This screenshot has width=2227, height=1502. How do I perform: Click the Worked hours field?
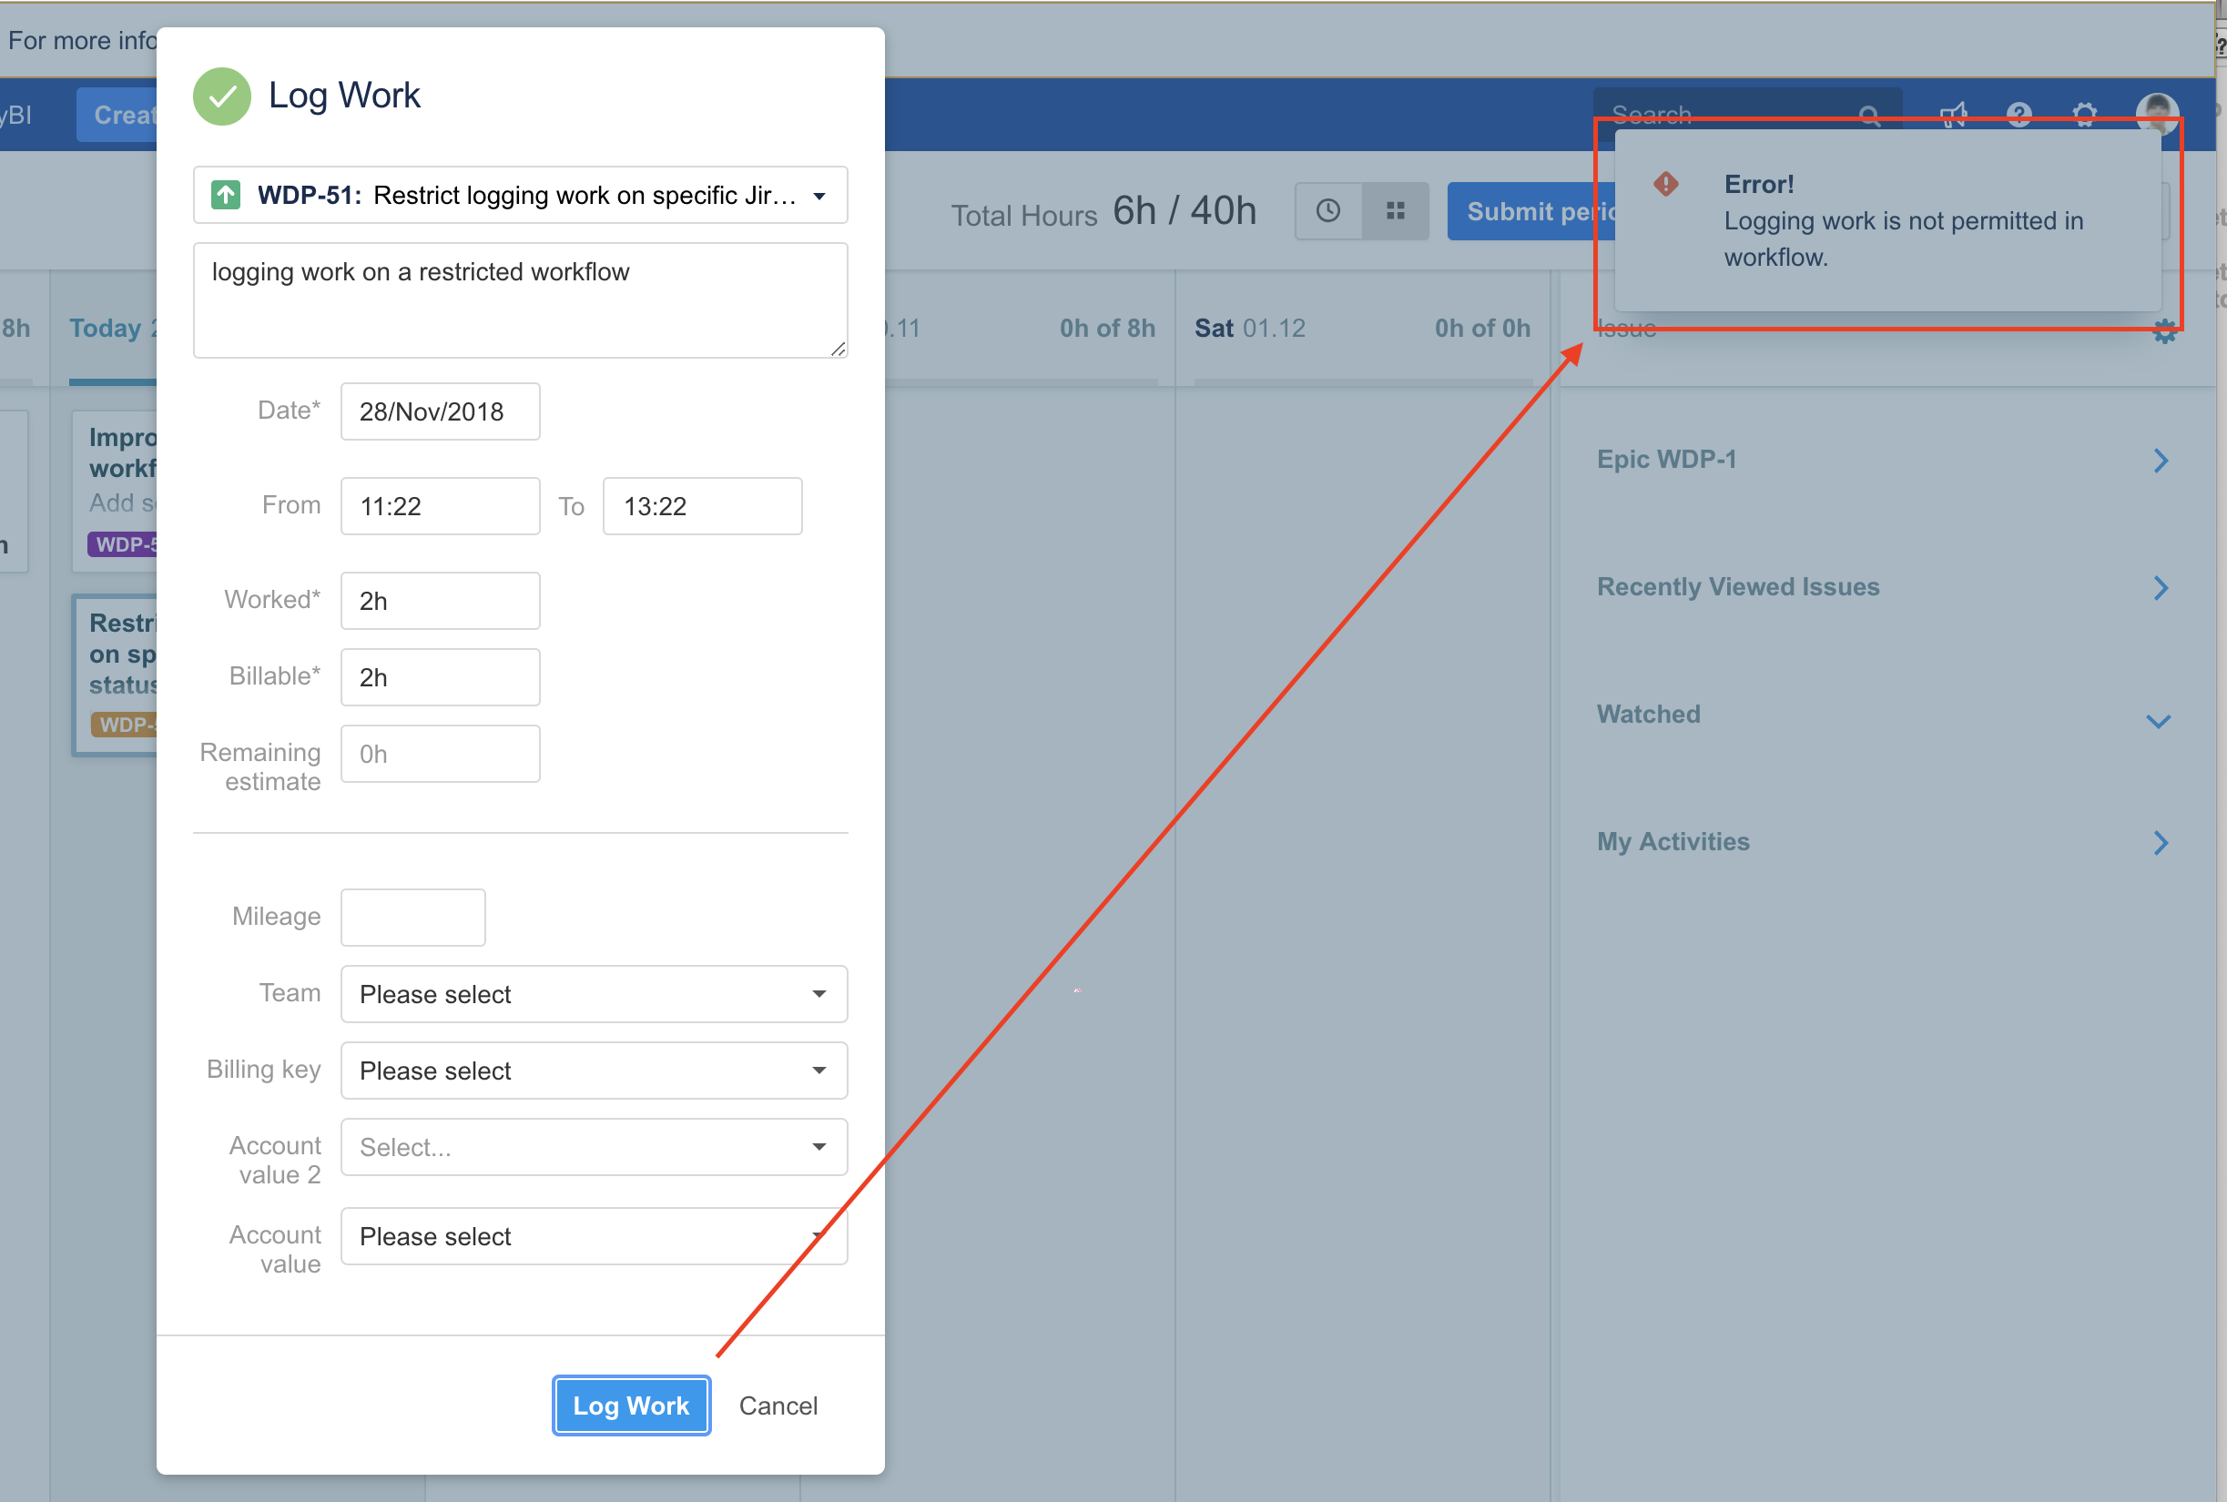pos(440,602)
